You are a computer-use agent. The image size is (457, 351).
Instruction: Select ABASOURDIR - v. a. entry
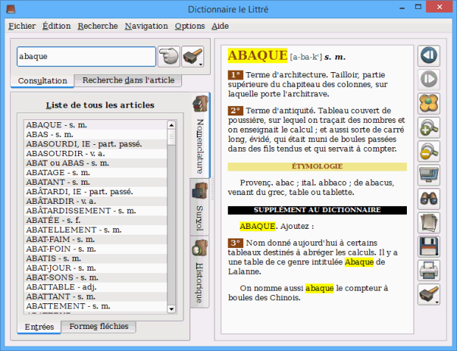[x=96, y=153]
